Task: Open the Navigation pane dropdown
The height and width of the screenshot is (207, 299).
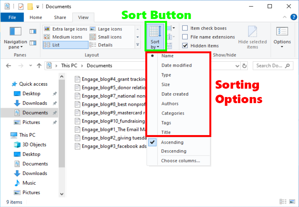Action: pos(15,38)
